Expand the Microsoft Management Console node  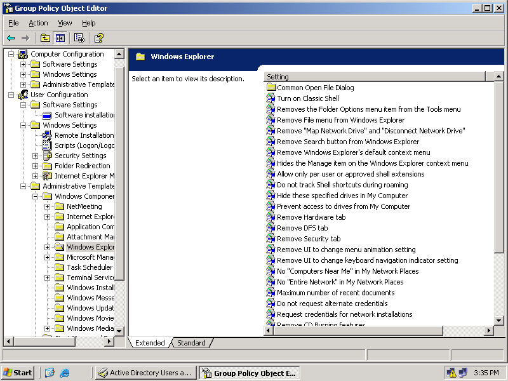point(47,257)
